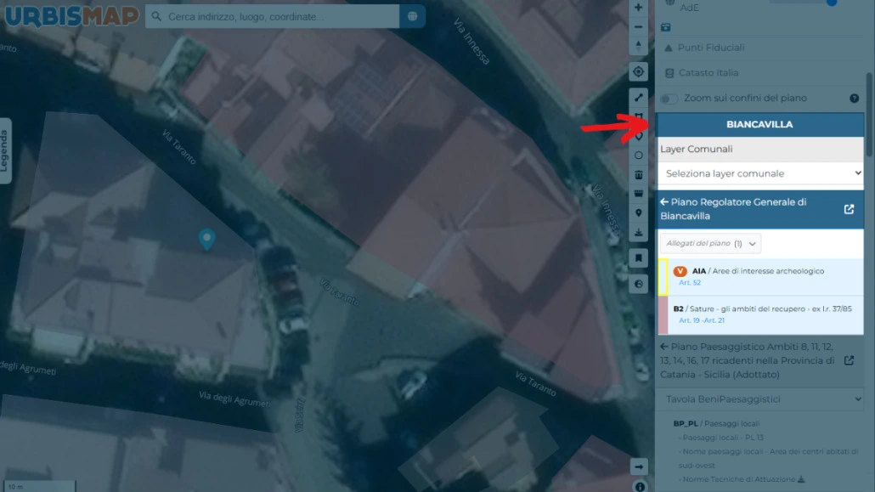Toggle Zoom sui confini del piano switch

(x=669, y=99)
